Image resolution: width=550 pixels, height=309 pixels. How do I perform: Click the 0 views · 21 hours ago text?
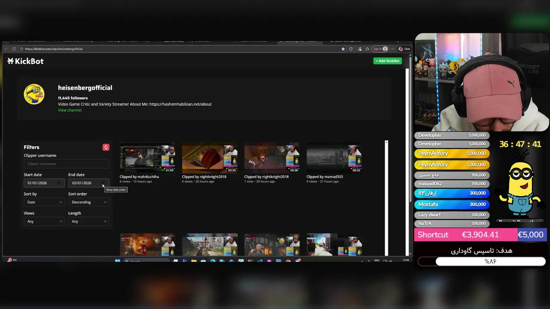coord(323,182)
